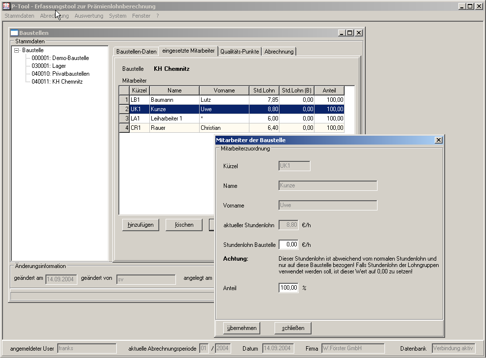Switch to the Baustellen-Daten tab
This screenshot has width=486, height=358.
[x=136, y=52]
